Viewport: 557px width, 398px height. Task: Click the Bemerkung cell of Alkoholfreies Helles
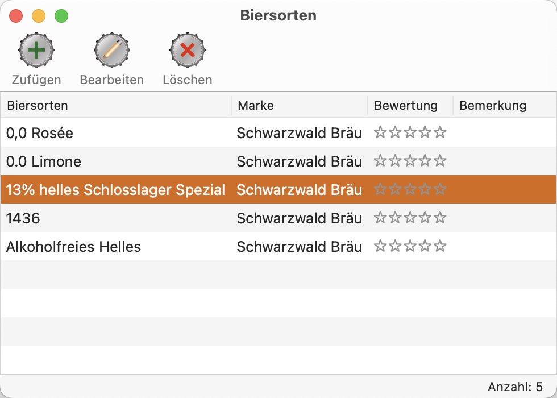point(505,246)
